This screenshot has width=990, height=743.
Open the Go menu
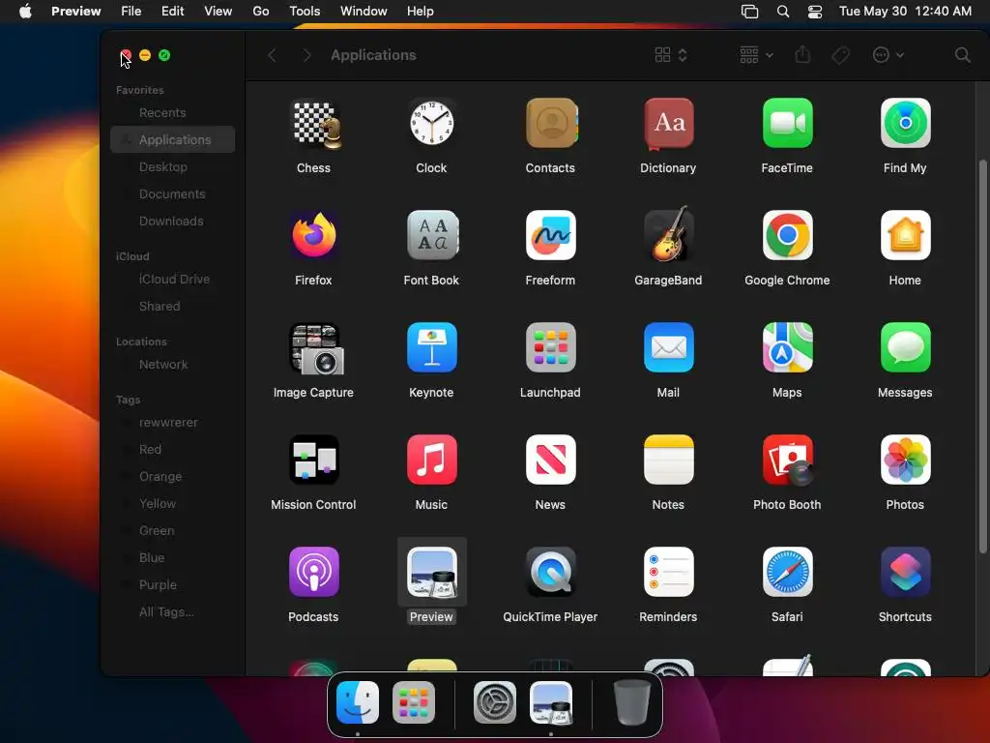tap(261, 11)
